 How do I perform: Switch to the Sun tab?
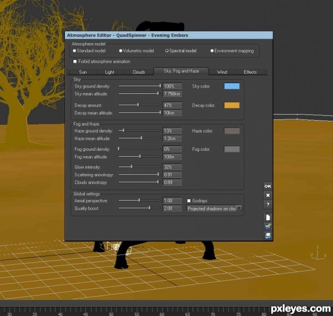click(83, 72)
